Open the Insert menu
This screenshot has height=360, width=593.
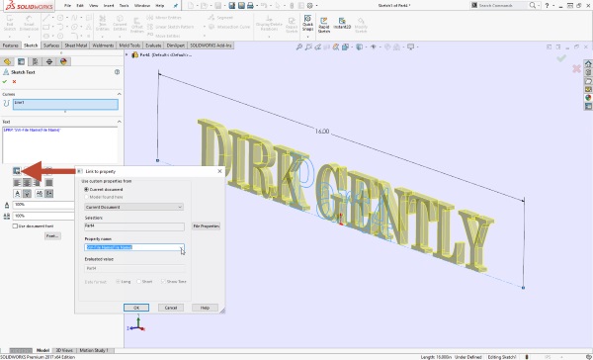pos(109,6)
